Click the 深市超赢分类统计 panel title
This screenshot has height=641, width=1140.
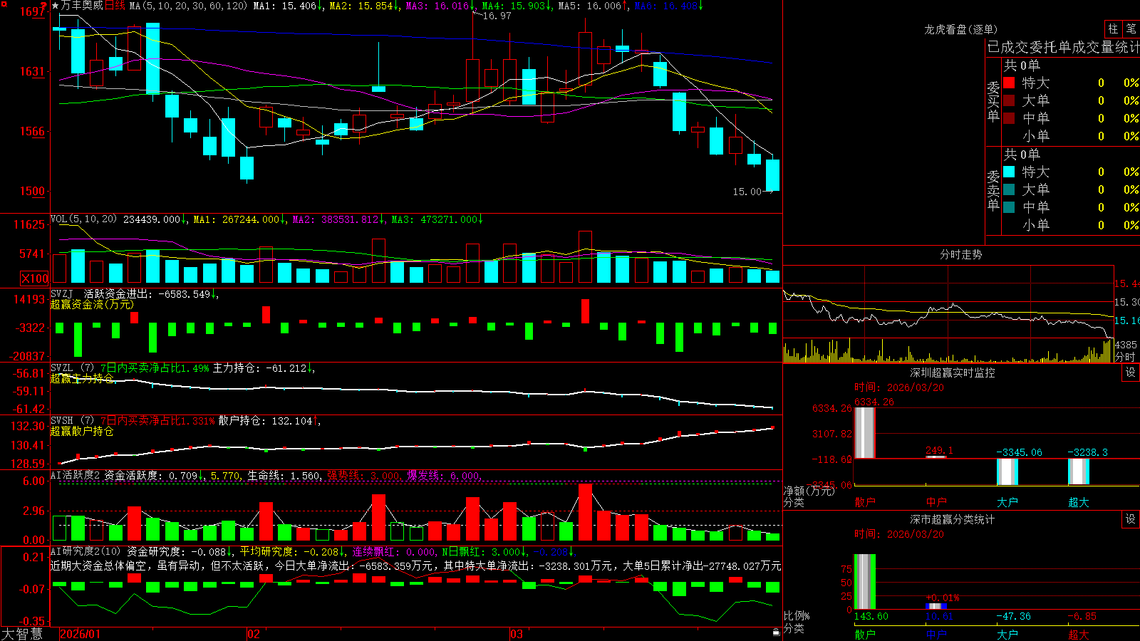[953, 519]
